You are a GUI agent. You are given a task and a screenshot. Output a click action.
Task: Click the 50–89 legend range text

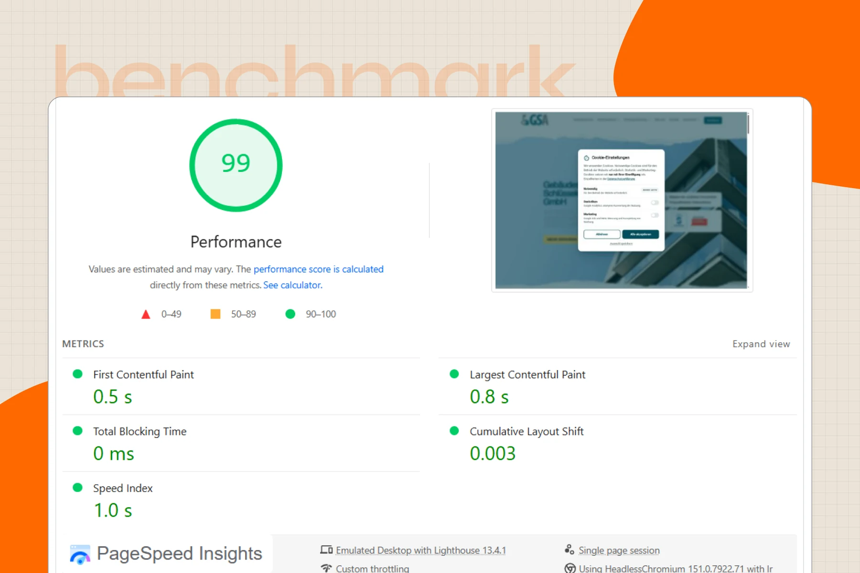(244, 314)
